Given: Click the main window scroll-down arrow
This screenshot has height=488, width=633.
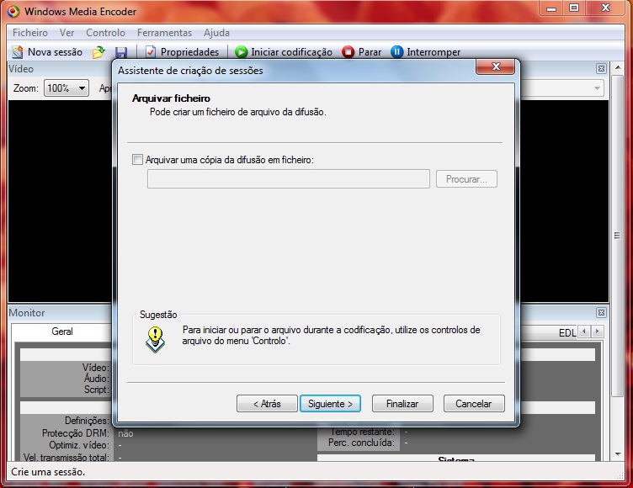Looking at the screenshot, I should [618, 454].
